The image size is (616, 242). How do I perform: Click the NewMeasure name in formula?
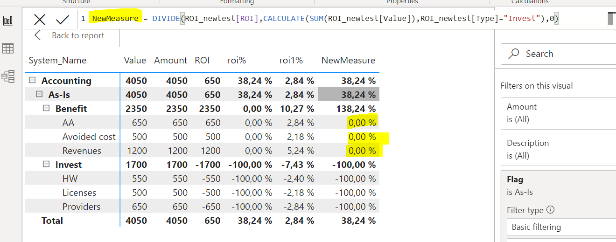115,19
